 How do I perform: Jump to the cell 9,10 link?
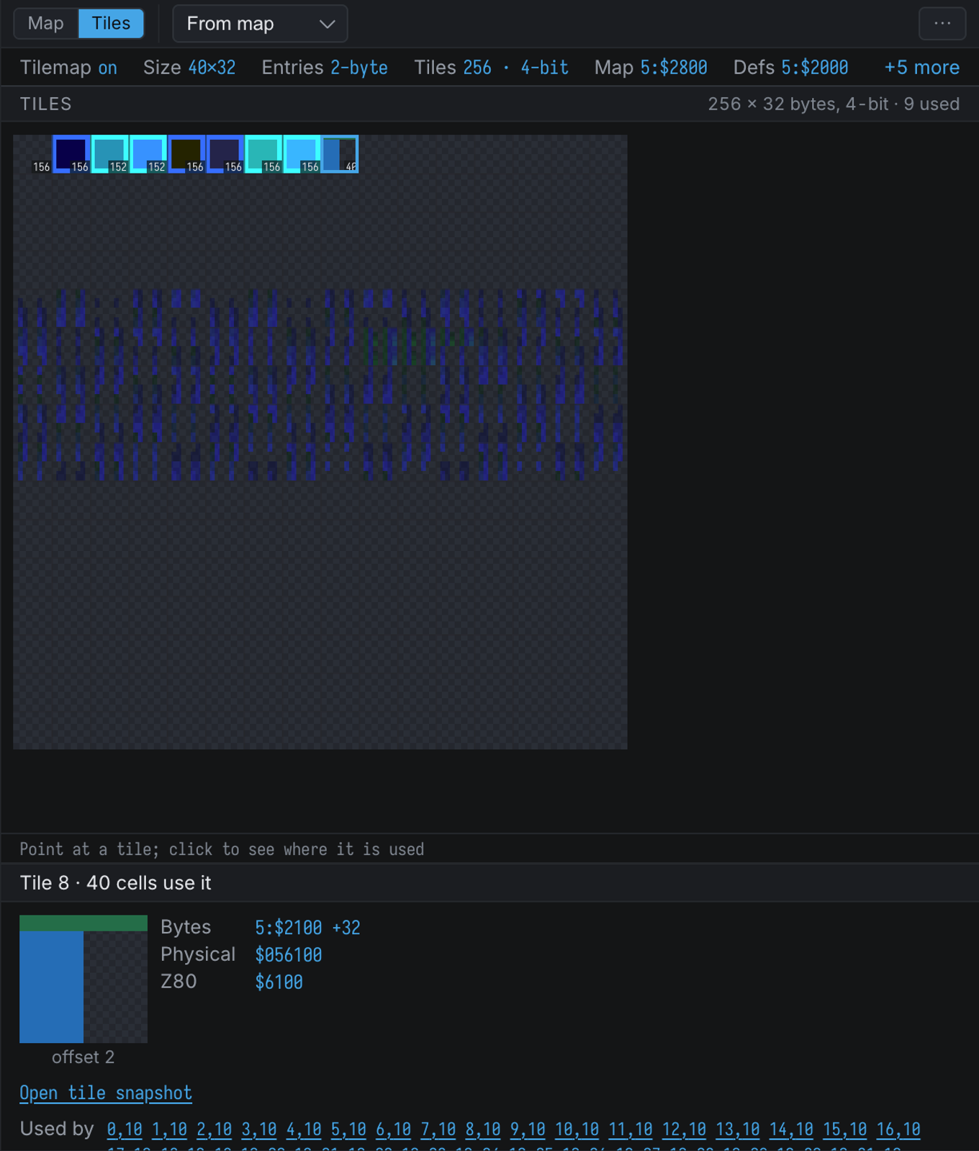tap(528, 1129)
